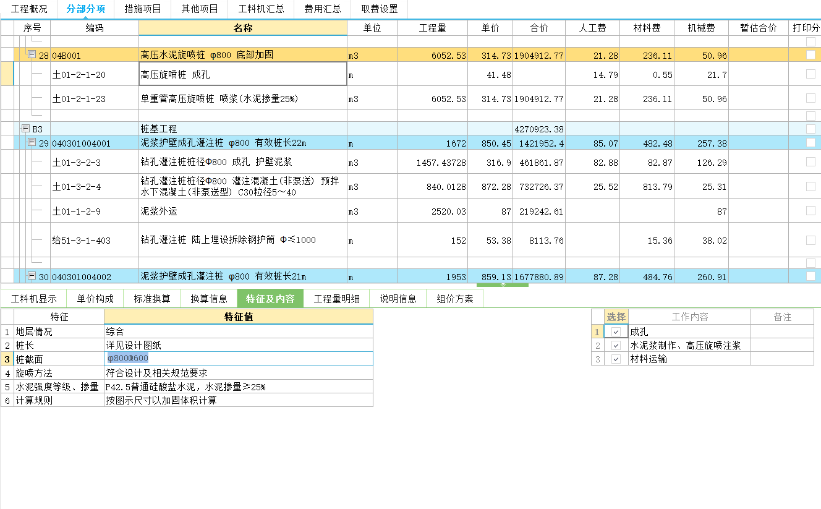Select the 特征及内容 bottom tab
821x509 pixels.
[x=270, y=299]
